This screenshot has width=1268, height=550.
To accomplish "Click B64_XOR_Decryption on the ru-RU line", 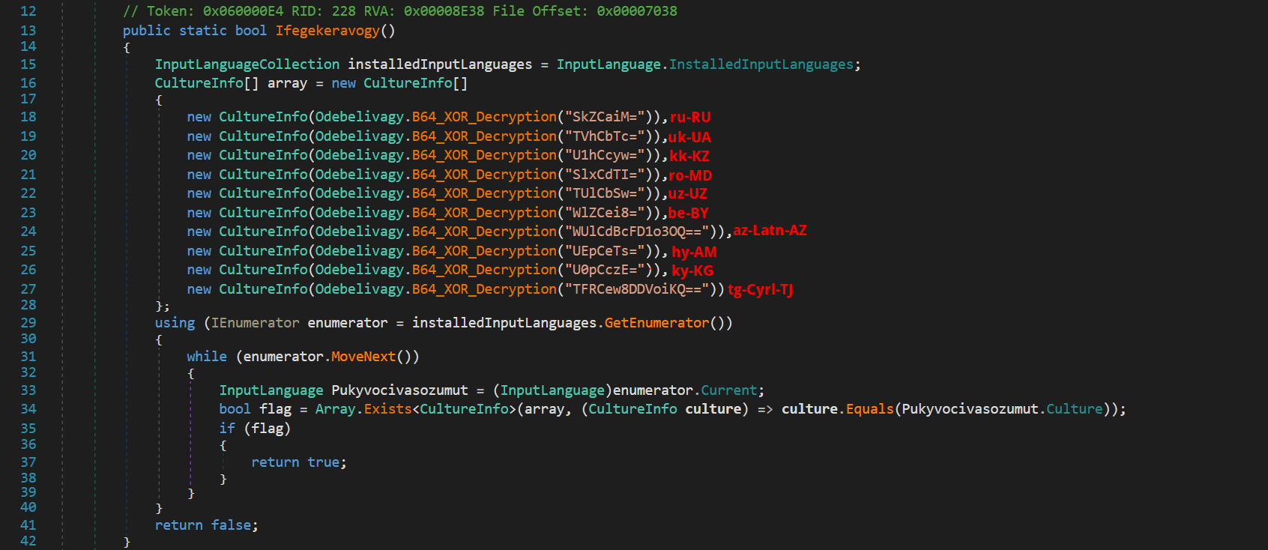I will pyautogui.click(x=484, y=117).
